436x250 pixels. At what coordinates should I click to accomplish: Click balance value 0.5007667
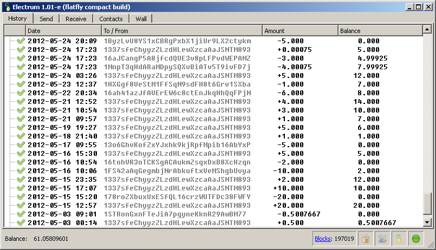377,223
